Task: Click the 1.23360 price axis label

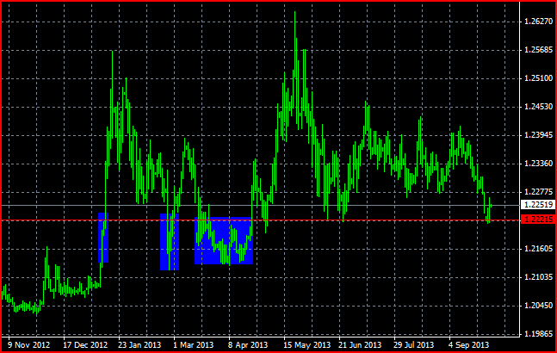Action: click(539, 164)
